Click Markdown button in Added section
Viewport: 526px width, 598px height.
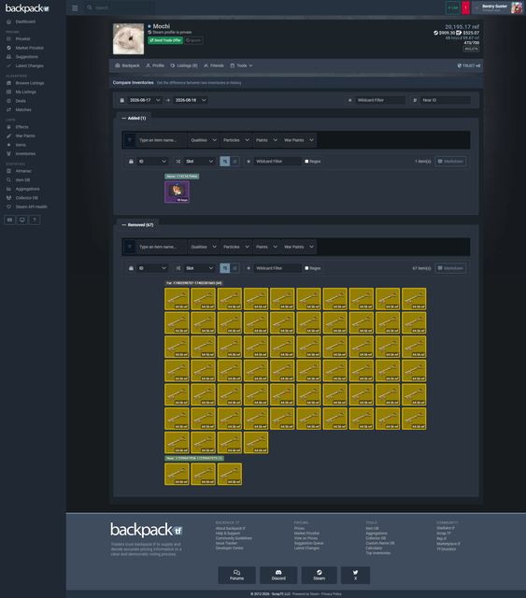450,162
